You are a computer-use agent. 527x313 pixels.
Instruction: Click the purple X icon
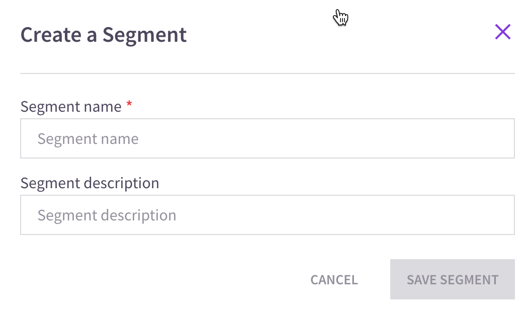click(x=503, y=32)
